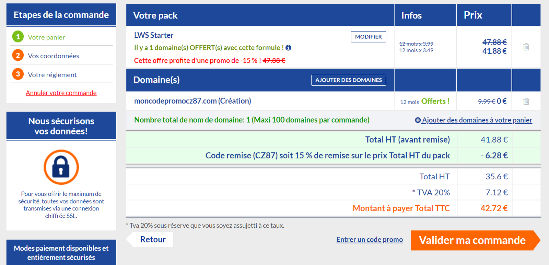Select step 1 circle icon Votre panier
This screenshot has height=265, width=549.
tap(18, 37)
